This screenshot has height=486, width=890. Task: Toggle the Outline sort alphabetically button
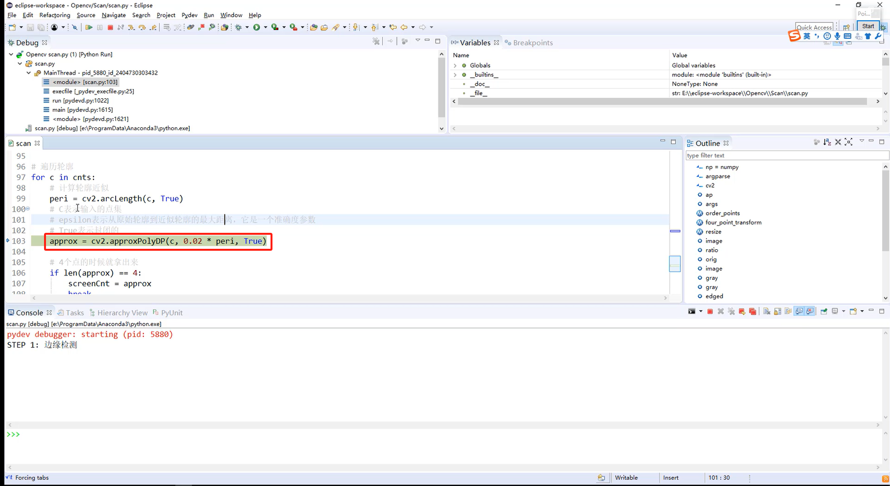tap(827, 142)
